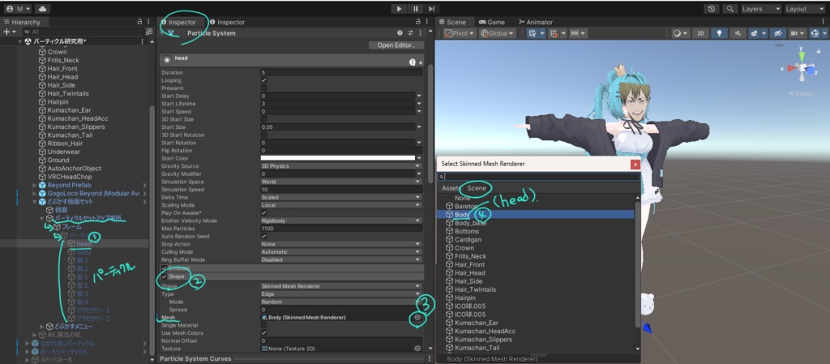Screen dimensions: 830x364
Task: Open Particle System help icon
Action: (400, 32)
